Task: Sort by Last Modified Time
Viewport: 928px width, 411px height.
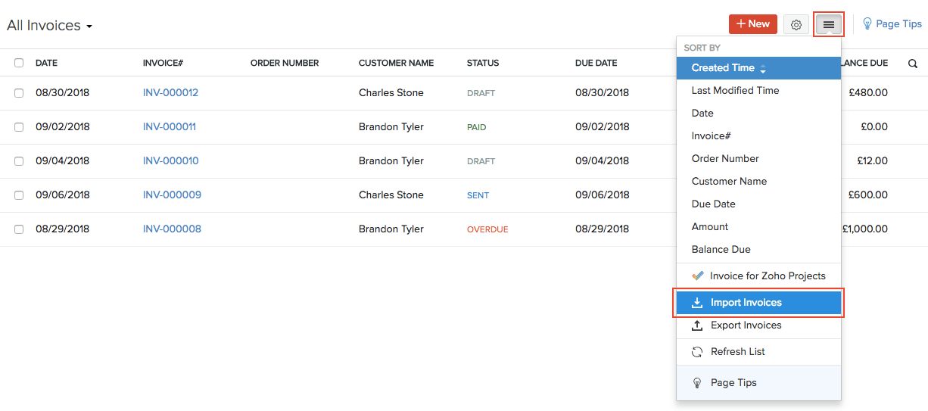Action: pos(735,91)
